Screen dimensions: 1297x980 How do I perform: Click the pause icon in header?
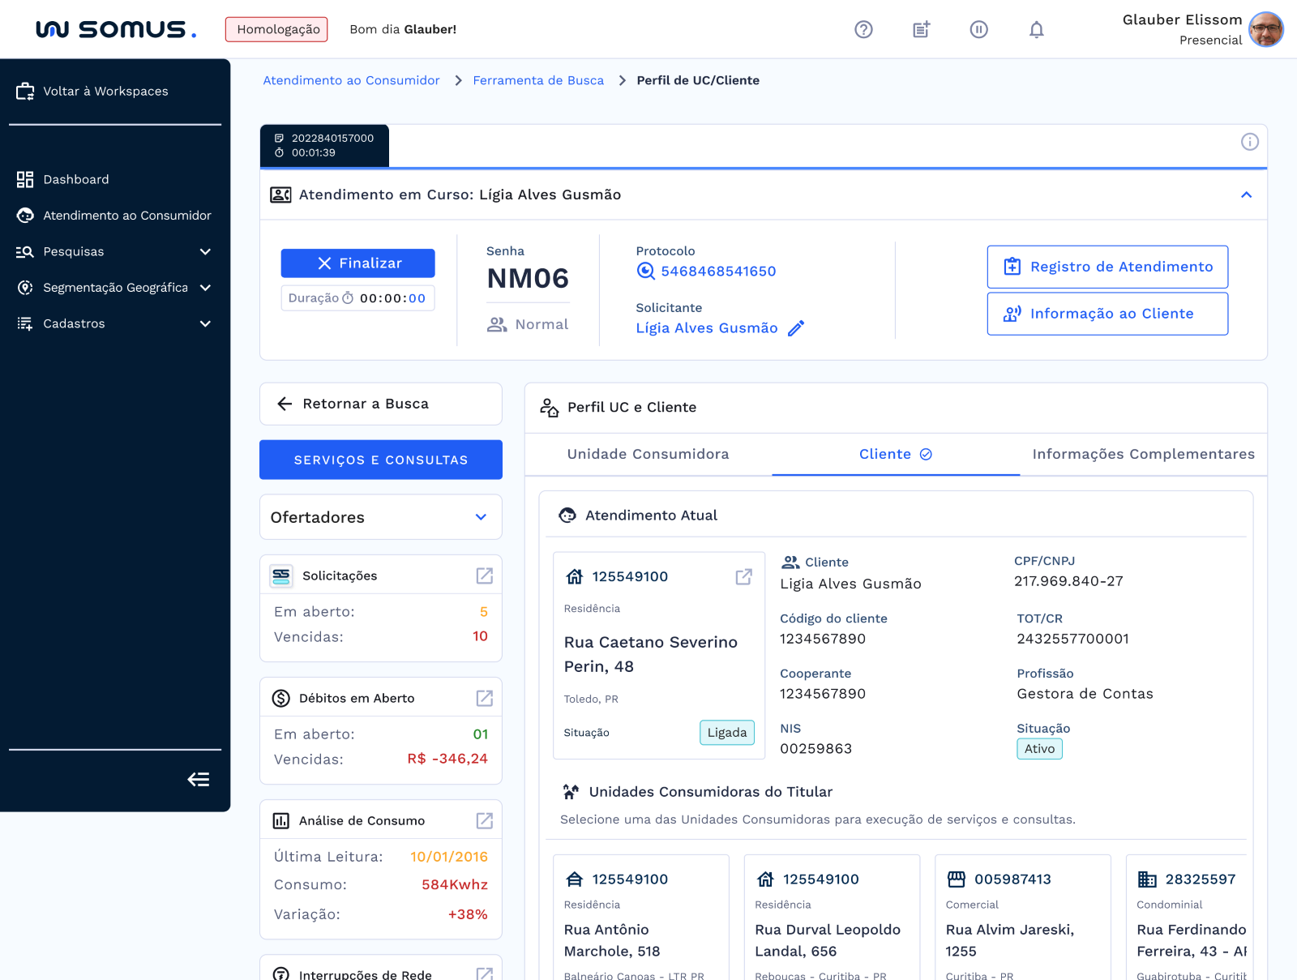pyautogui.click(x=978, y=30)
